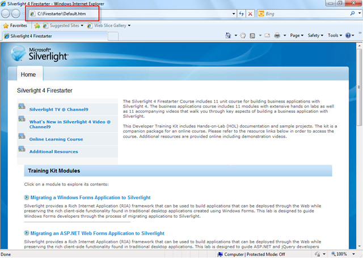Open the Feeds dropdown arrow
The width and height of the screenshot is (363, 258).
(x=260, y=35)
